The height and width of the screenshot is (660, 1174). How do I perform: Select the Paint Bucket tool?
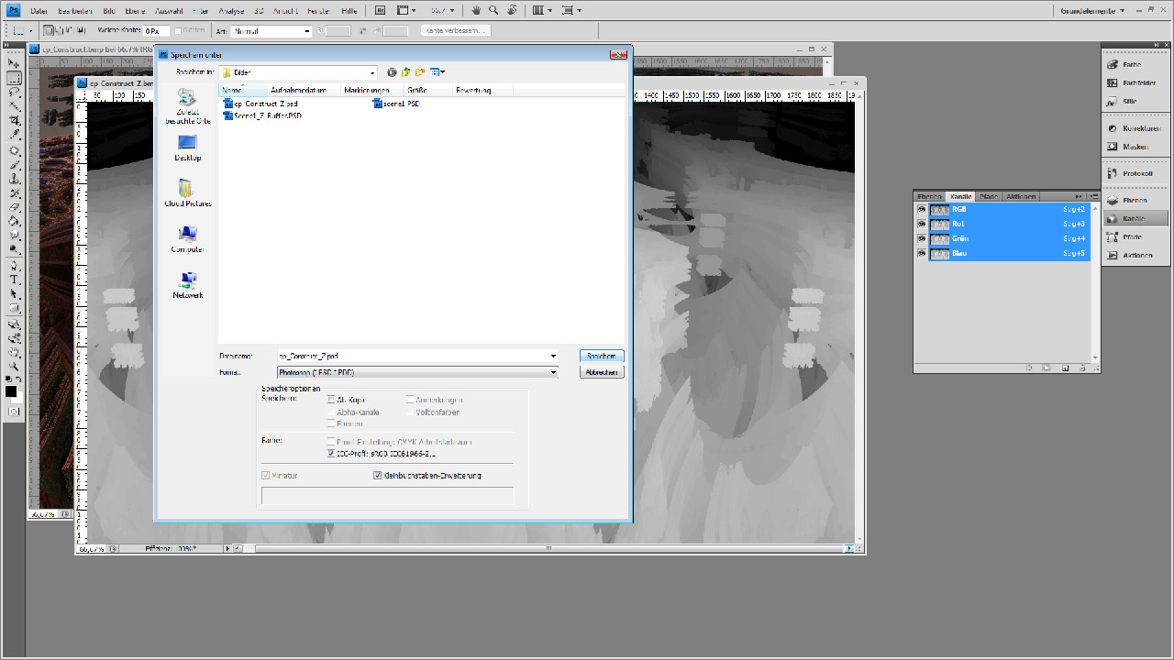click(15, 221)
